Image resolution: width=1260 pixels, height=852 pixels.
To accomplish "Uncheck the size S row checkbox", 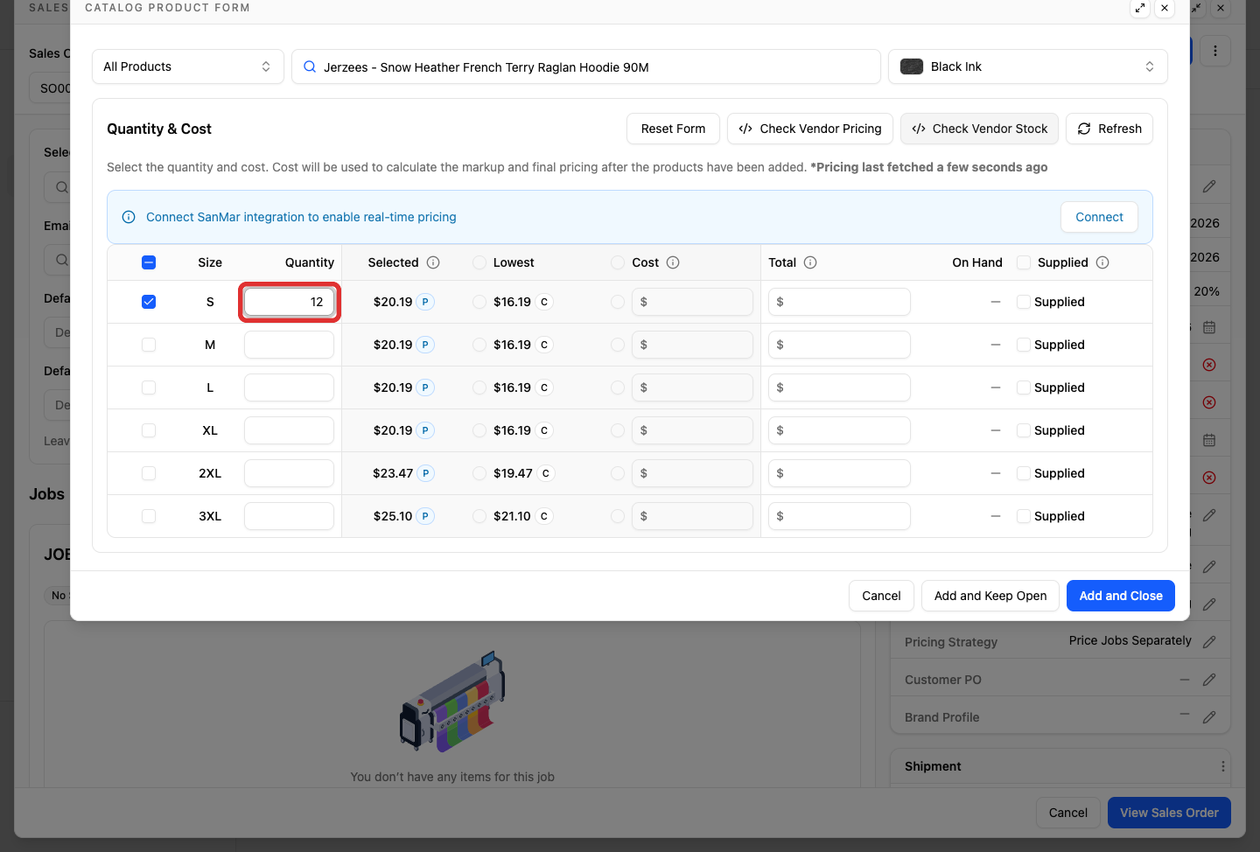I will coord(149,302).
